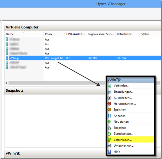
Task: Click the horizontal scrollbar of VM list
Action: 57,83
